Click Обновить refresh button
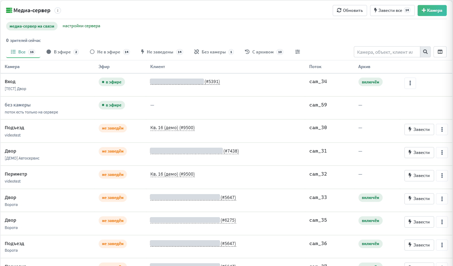 (350, 10)
